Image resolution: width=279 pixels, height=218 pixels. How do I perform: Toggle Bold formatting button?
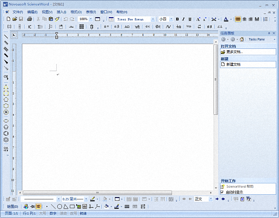(x=177, y=19)
